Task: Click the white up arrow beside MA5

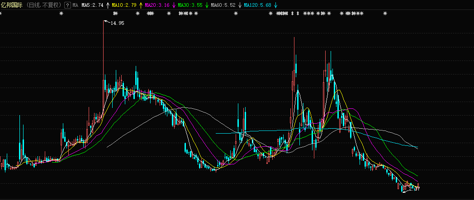Action: click(x=107, y=5)
